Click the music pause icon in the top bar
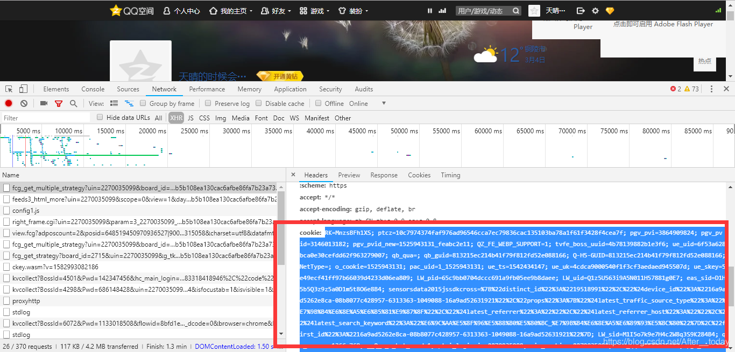Screen dimensions: 735x352 click(430, 11)
